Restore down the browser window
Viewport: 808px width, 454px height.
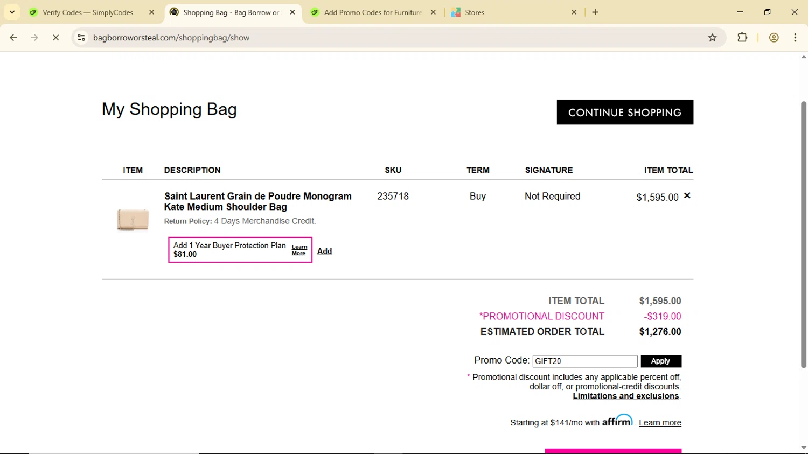coord(767,12)
